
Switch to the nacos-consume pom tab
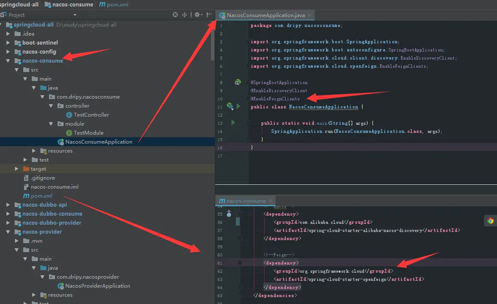tap(246, 201)
